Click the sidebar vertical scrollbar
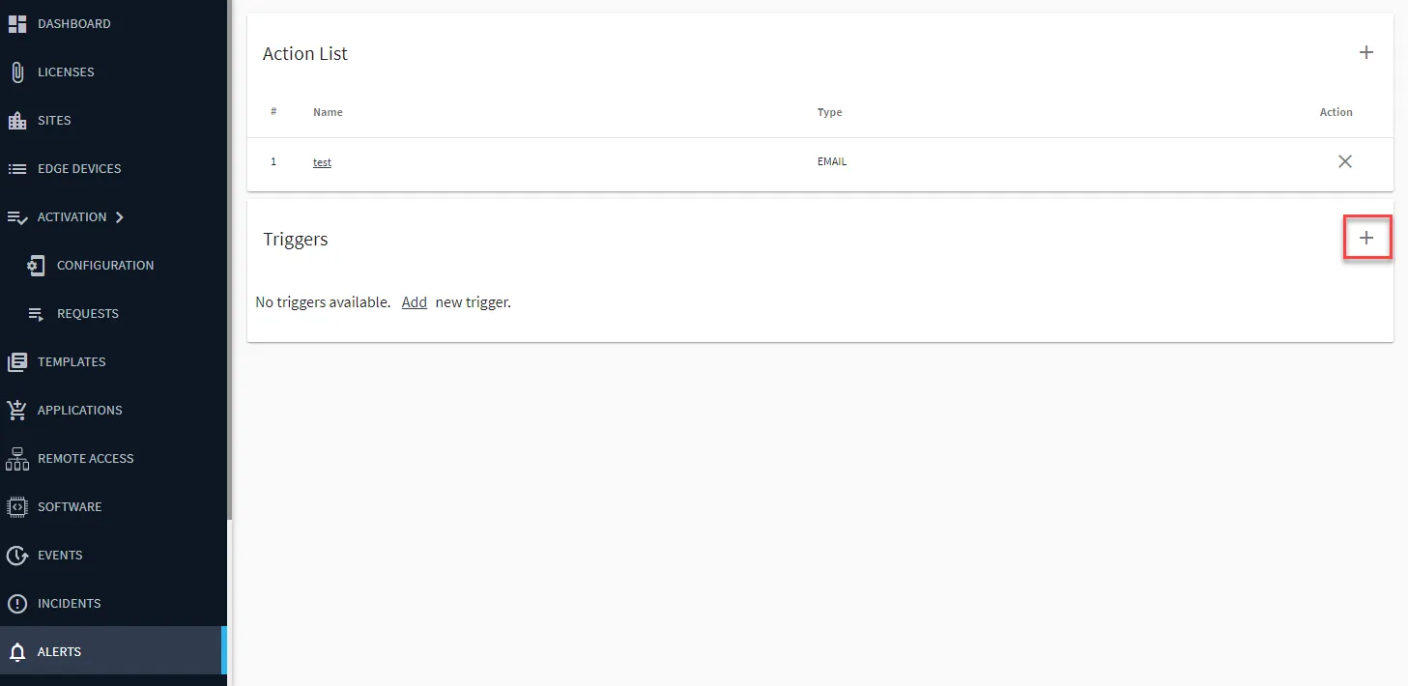Viewport: 1408px width, 686px height. pyautogui.click(x=229, y=261)
